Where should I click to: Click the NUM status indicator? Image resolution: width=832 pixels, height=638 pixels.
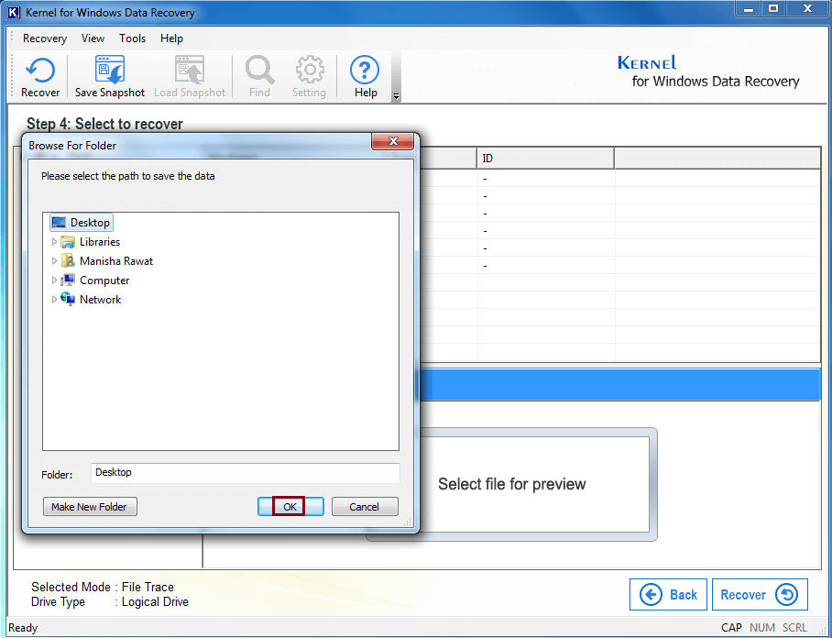click(762, 628)
